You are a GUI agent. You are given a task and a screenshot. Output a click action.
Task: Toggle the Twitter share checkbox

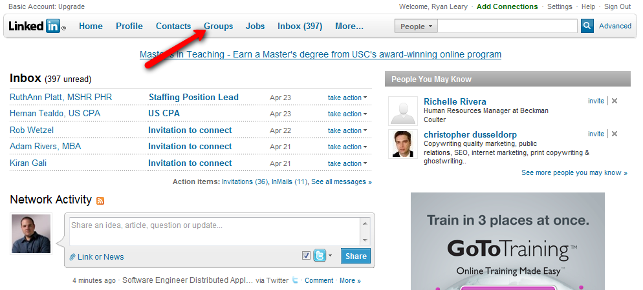click(x=306, y=256)
